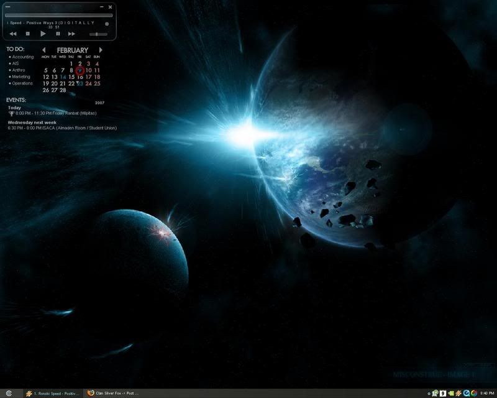497x398 pixels.
Task: Click the scrolling song title in player
Action: 51,23
